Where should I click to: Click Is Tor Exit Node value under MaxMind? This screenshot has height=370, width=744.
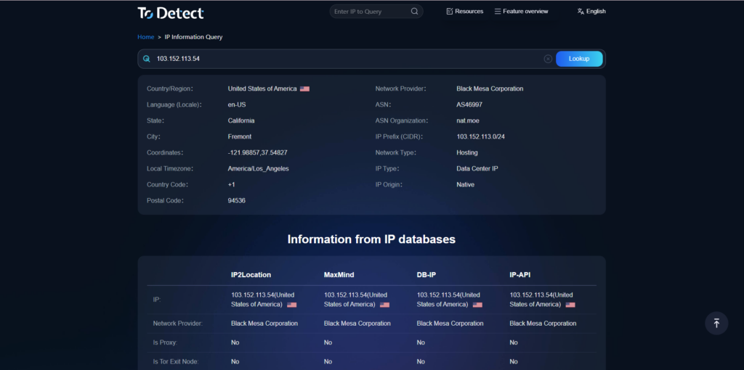(328, 361)
